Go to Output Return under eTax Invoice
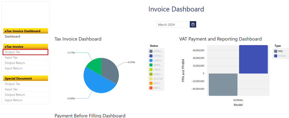289x118 pixels. pos(15,63)
